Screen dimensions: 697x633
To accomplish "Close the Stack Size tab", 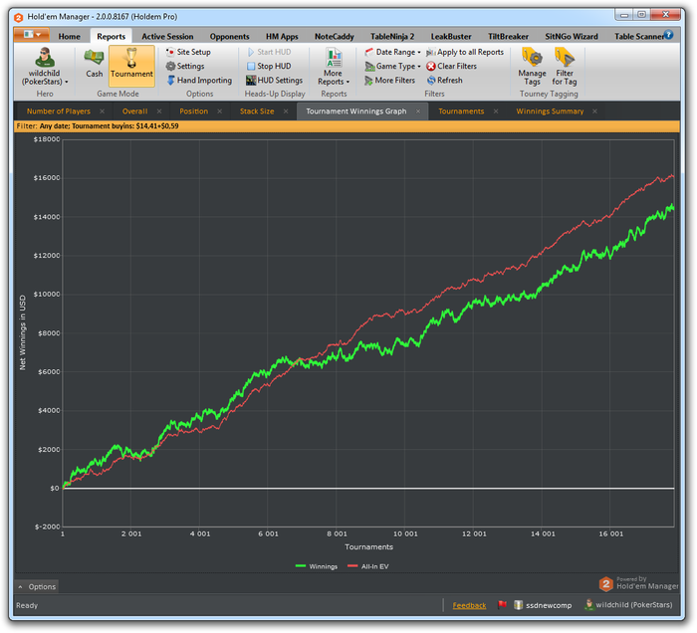I will [286, 111].
